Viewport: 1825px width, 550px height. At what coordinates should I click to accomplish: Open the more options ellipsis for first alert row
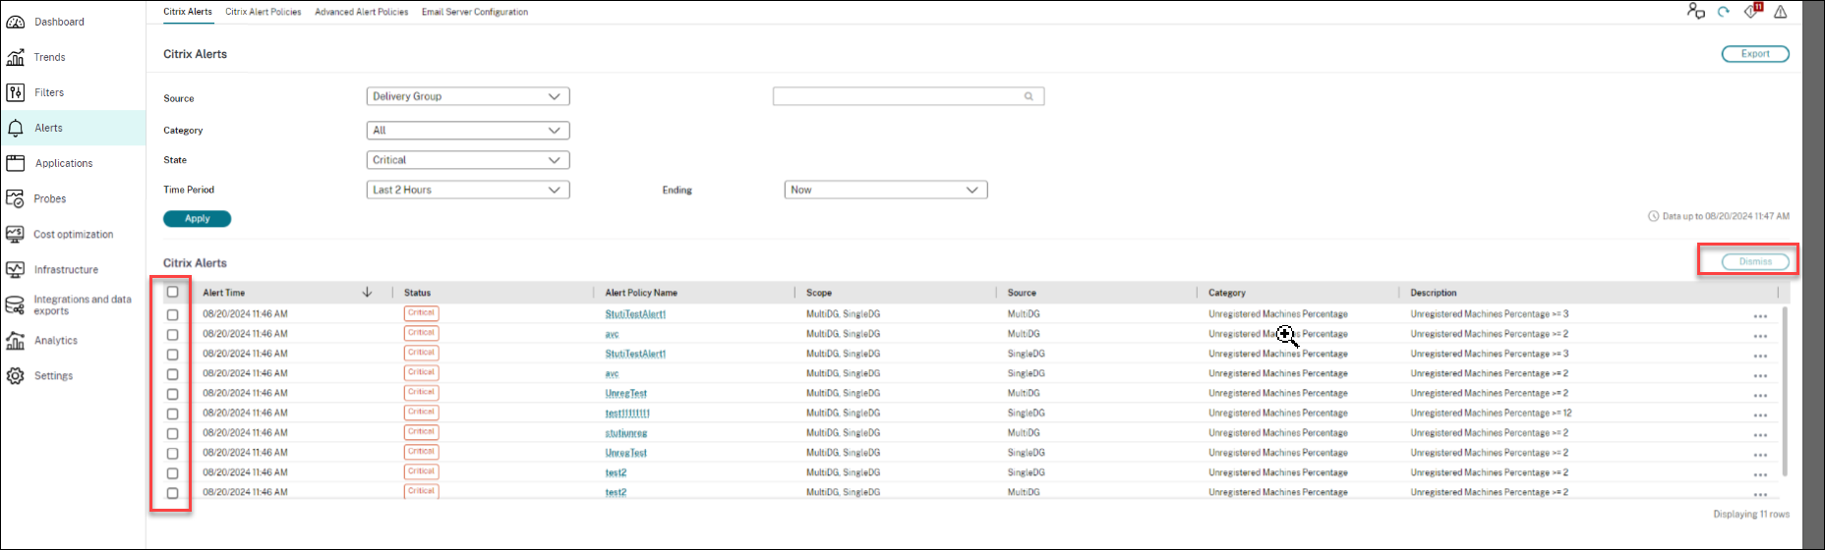[1760, 316]
